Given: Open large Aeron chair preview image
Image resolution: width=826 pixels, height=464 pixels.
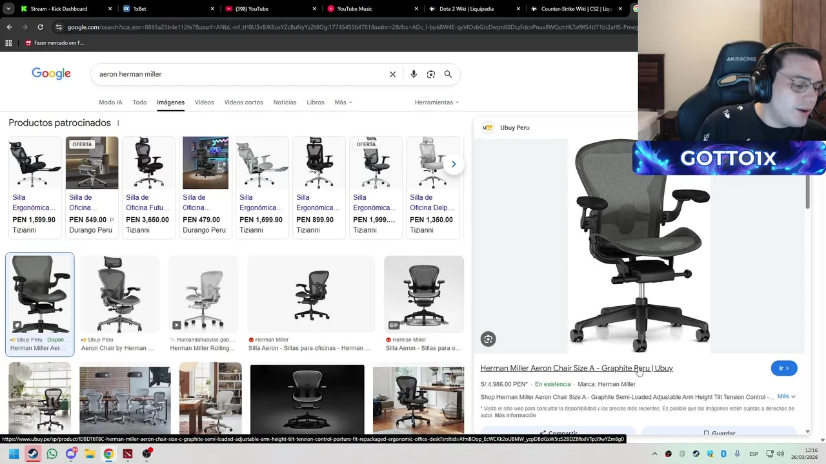Looking at the screenshot, I should click(x=639, y=246).
